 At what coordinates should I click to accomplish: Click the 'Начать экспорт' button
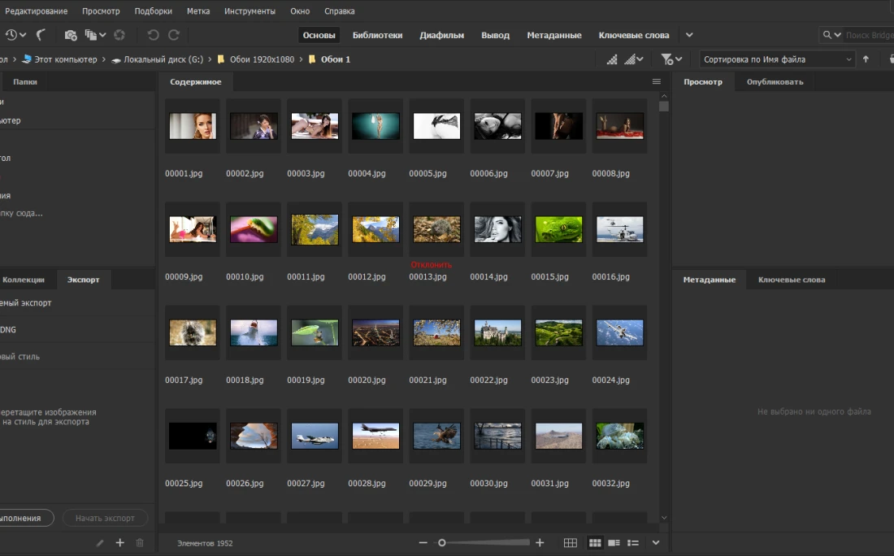[x=106, y=518]
